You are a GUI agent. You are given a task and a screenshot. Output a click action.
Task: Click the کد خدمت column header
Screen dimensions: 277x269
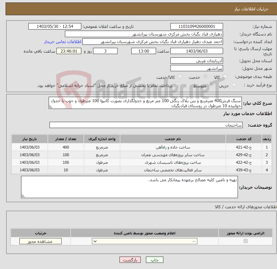coord(244,139)
